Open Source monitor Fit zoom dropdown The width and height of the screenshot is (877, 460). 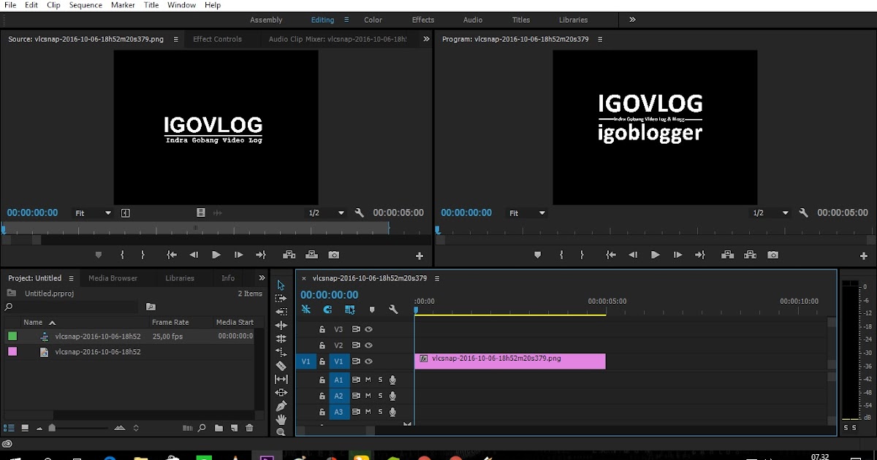coord(94,213)
